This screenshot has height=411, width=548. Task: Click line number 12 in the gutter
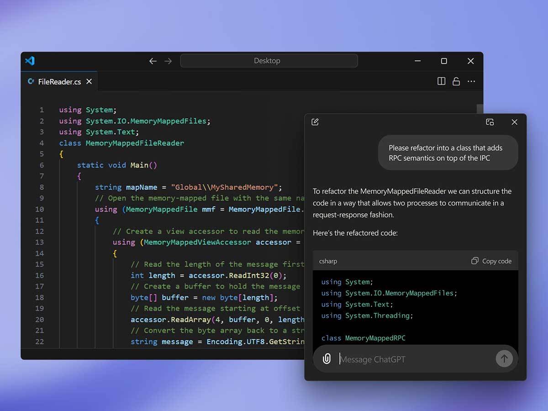pyautogui.click(x=40, y=231)
